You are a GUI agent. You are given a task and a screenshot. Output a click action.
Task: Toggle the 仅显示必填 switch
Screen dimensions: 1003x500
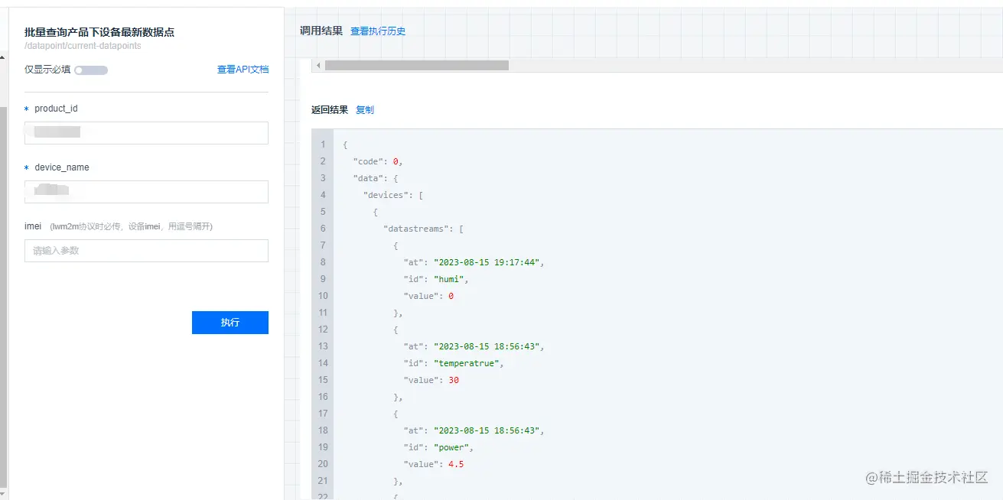click(x=91, y=70)
